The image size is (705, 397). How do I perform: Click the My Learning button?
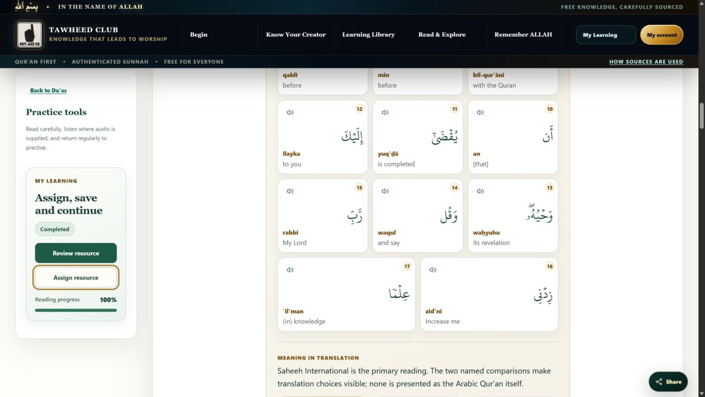(606, 35)
